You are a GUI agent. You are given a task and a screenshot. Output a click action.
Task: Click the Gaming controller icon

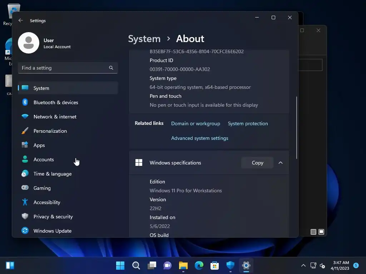25,188
